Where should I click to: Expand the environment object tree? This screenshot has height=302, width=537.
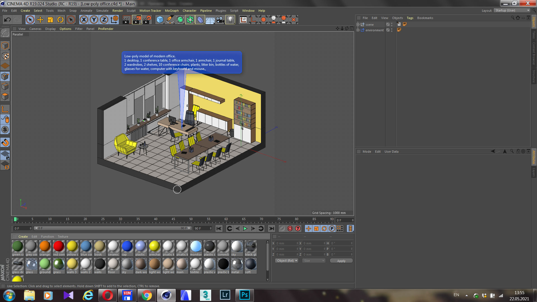pos(358,30)
